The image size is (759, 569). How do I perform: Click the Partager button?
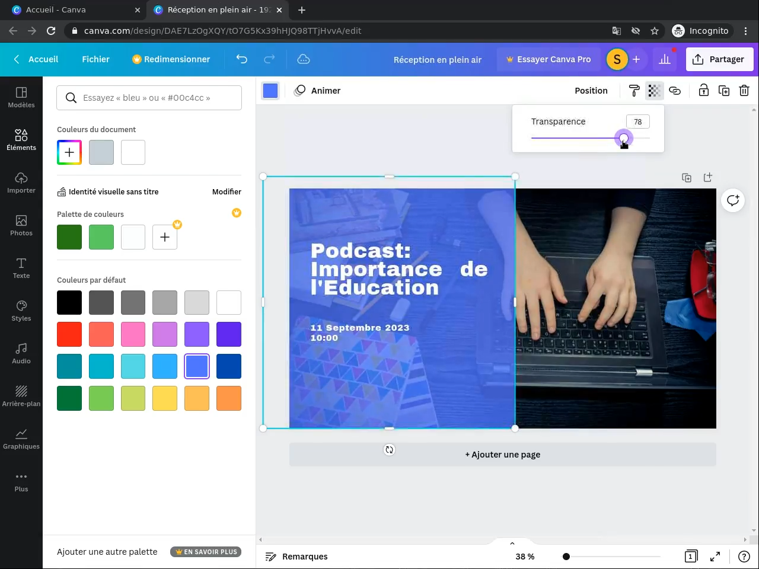click(x=720, y=59)
